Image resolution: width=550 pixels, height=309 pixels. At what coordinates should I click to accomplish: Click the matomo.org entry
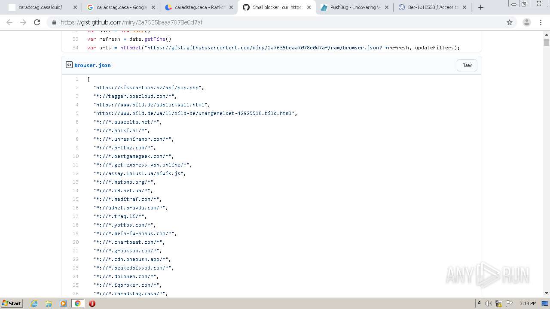click(x=125, y=182)
